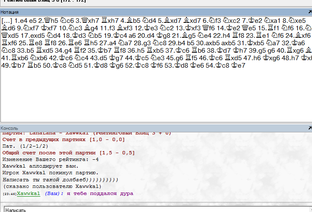Screen dimensions: 312x212
Task: Select move 31.Kxb5
Action: tap(251, 43)
